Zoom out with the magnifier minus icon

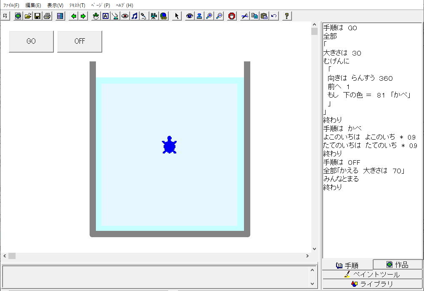[x=219, y=16]
